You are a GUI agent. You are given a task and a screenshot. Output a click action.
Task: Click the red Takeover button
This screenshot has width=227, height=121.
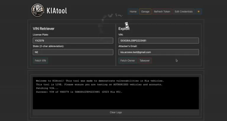click(145, 60)
